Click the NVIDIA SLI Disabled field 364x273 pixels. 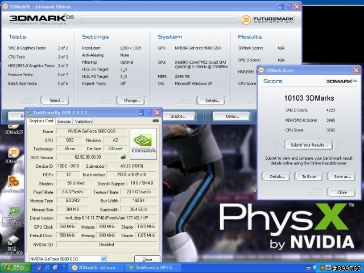106,245
